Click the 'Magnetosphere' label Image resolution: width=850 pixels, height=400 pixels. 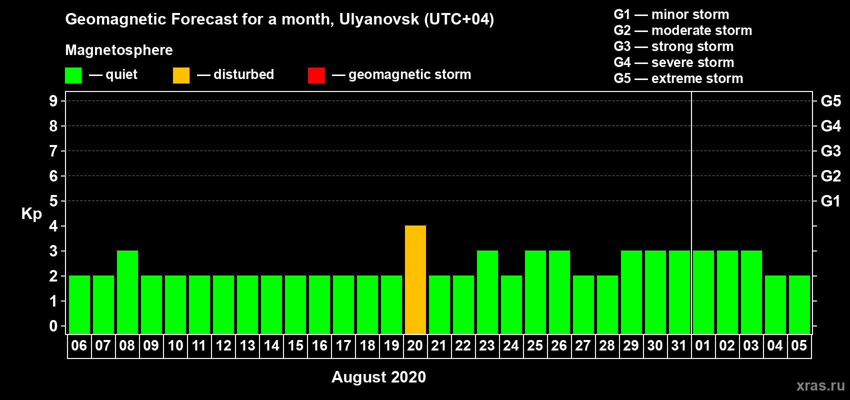(x=119, y=50)
